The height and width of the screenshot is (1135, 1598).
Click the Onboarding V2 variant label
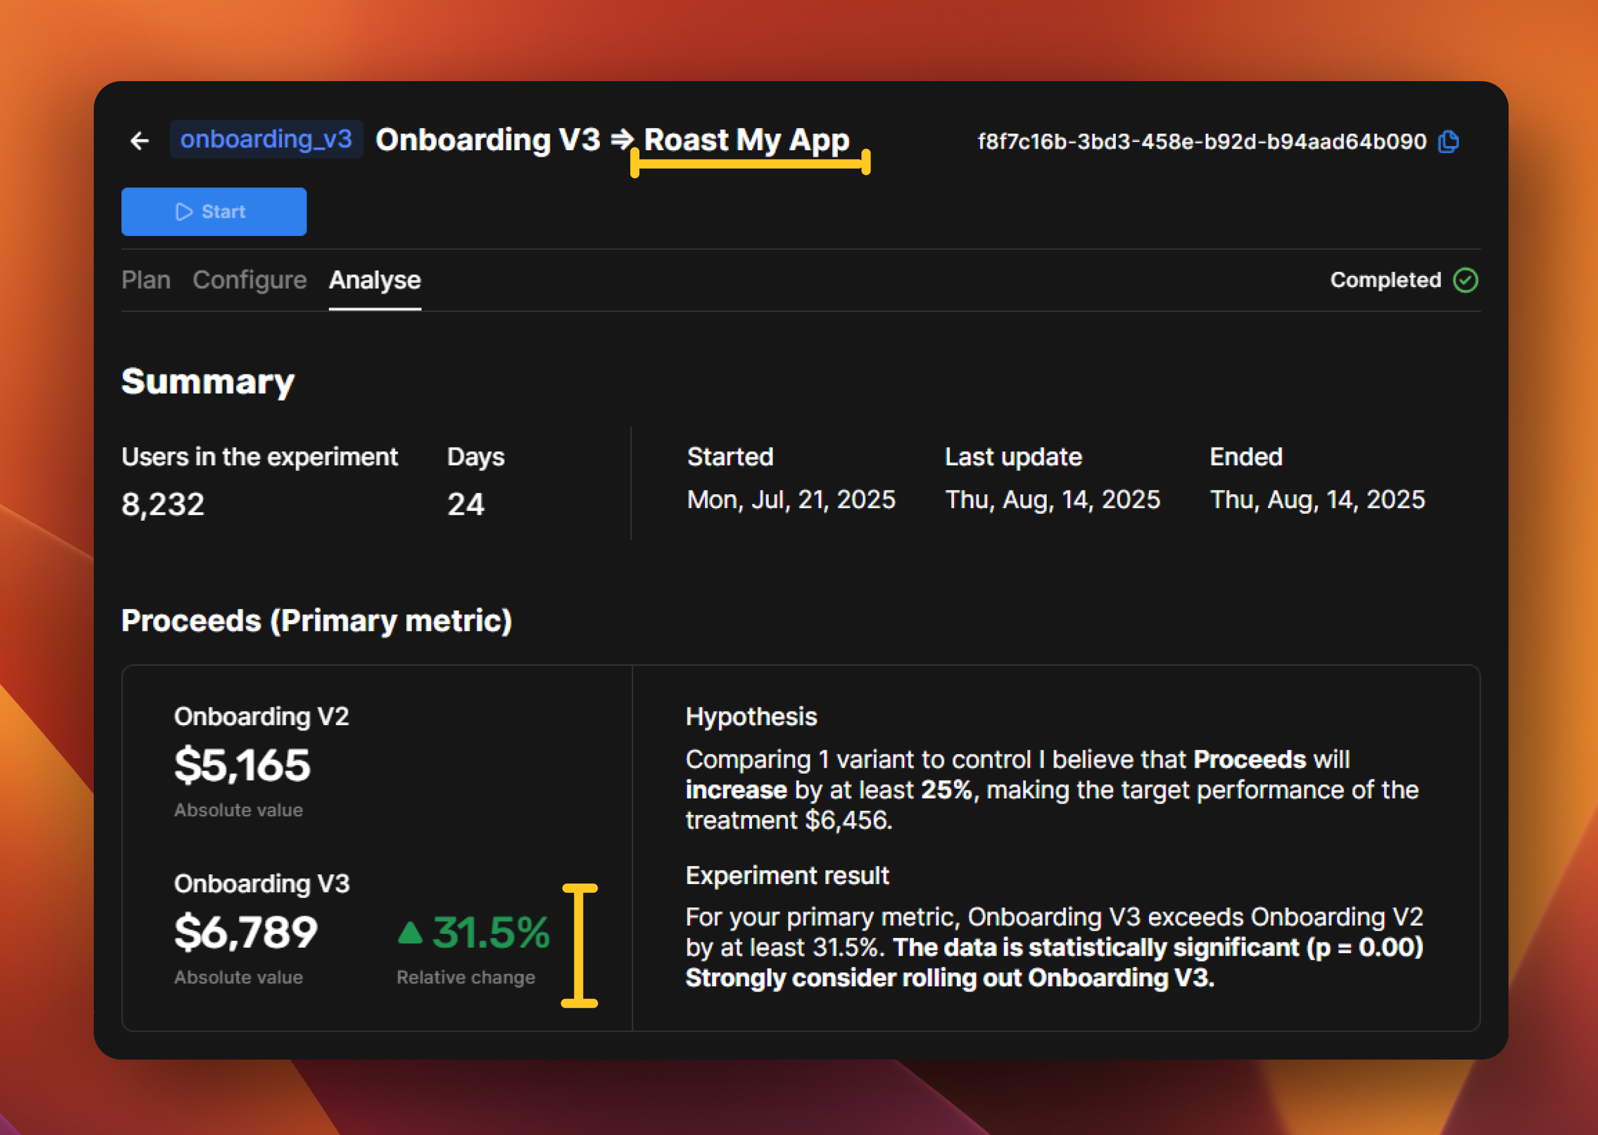click(261, 717)
